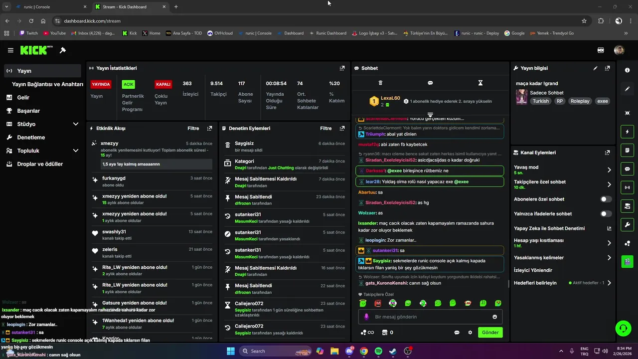Click the ticket-shaped icon left of the avatar
Image resolution: width=638 pixels, height=359 pixels.
pyautogui.click(x=601, y=50)
